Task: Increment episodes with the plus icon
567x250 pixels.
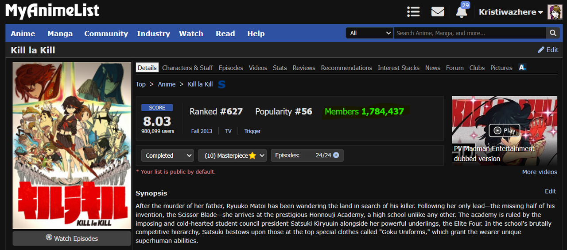Action: click(336, 155)
